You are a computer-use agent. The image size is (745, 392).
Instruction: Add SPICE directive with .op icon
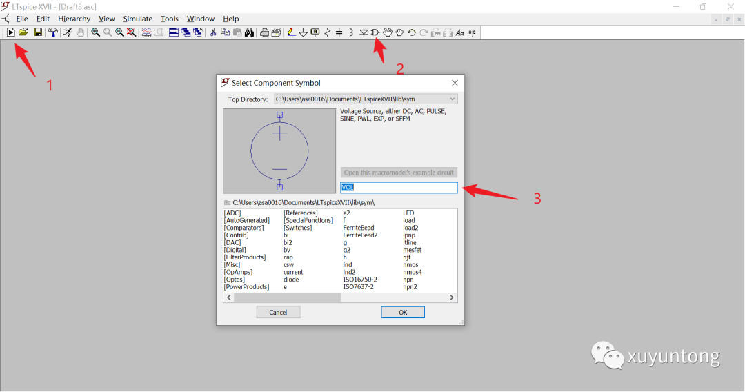coord(472,32)
